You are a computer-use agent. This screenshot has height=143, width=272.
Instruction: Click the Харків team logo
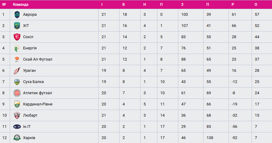point(17,138)
